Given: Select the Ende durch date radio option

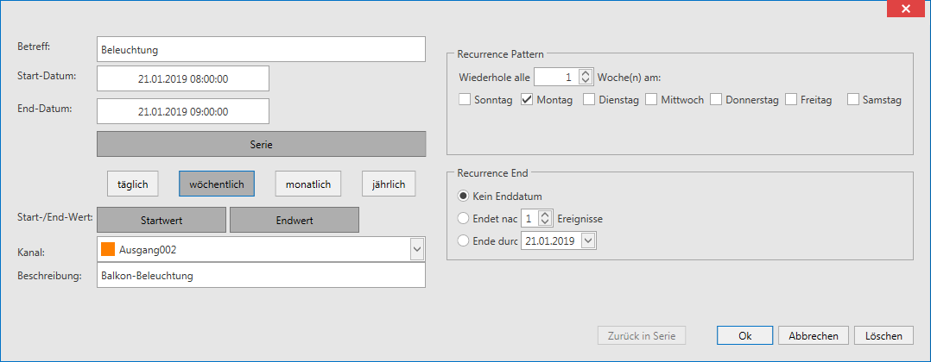Looking at the screenshot, I should click(463, 241).
